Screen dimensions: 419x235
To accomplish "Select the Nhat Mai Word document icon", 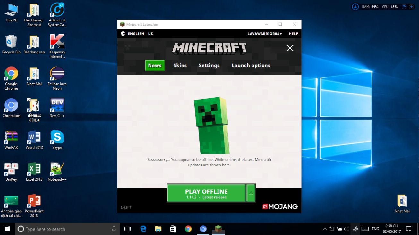I will (402, 203).
